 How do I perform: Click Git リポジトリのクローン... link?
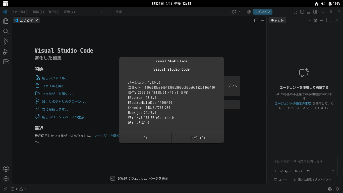tap(64, 102)
